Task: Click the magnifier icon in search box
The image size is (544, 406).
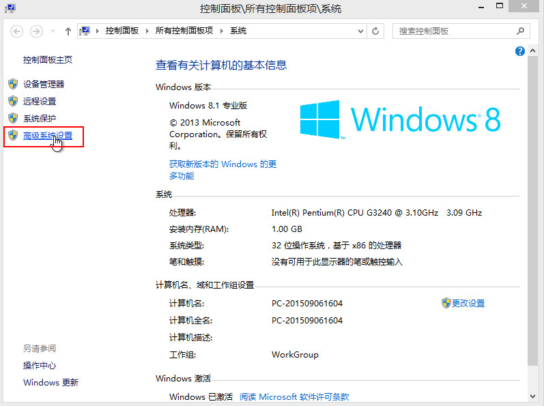Action: 520,31
